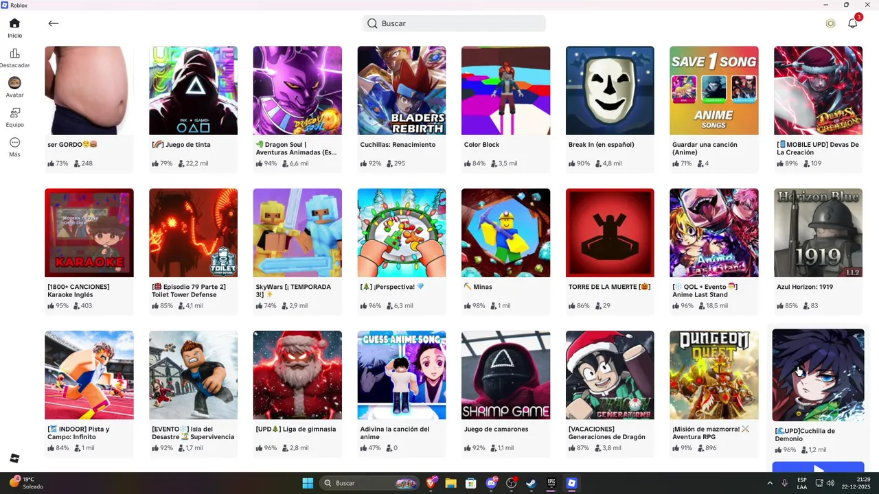Open the Save 1 Song Anime thumbnail
The image size is (879, 494).
714,91
